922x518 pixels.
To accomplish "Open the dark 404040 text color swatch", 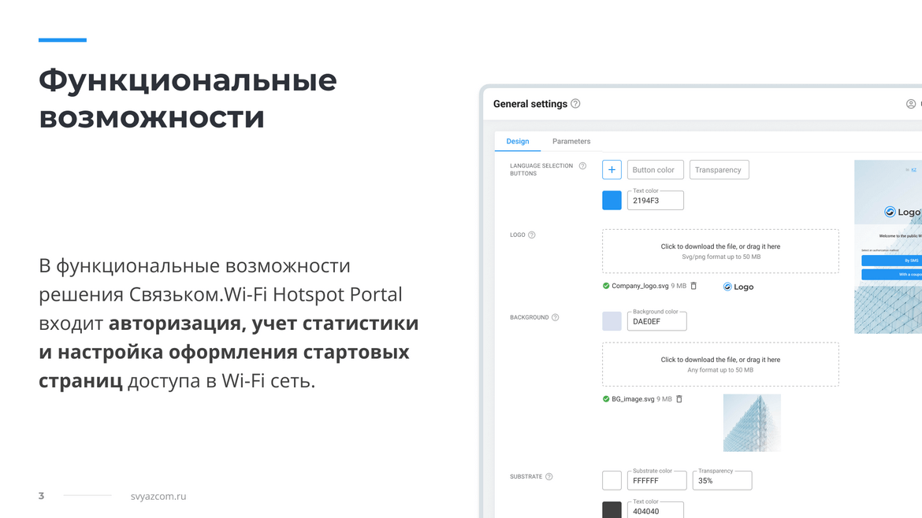I will tap(612, 510).
